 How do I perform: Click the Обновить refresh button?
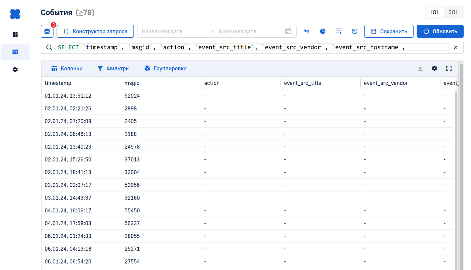440,31
